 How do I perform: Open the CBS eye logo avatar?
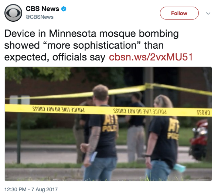pyautogui.click(x=13, y=13)
